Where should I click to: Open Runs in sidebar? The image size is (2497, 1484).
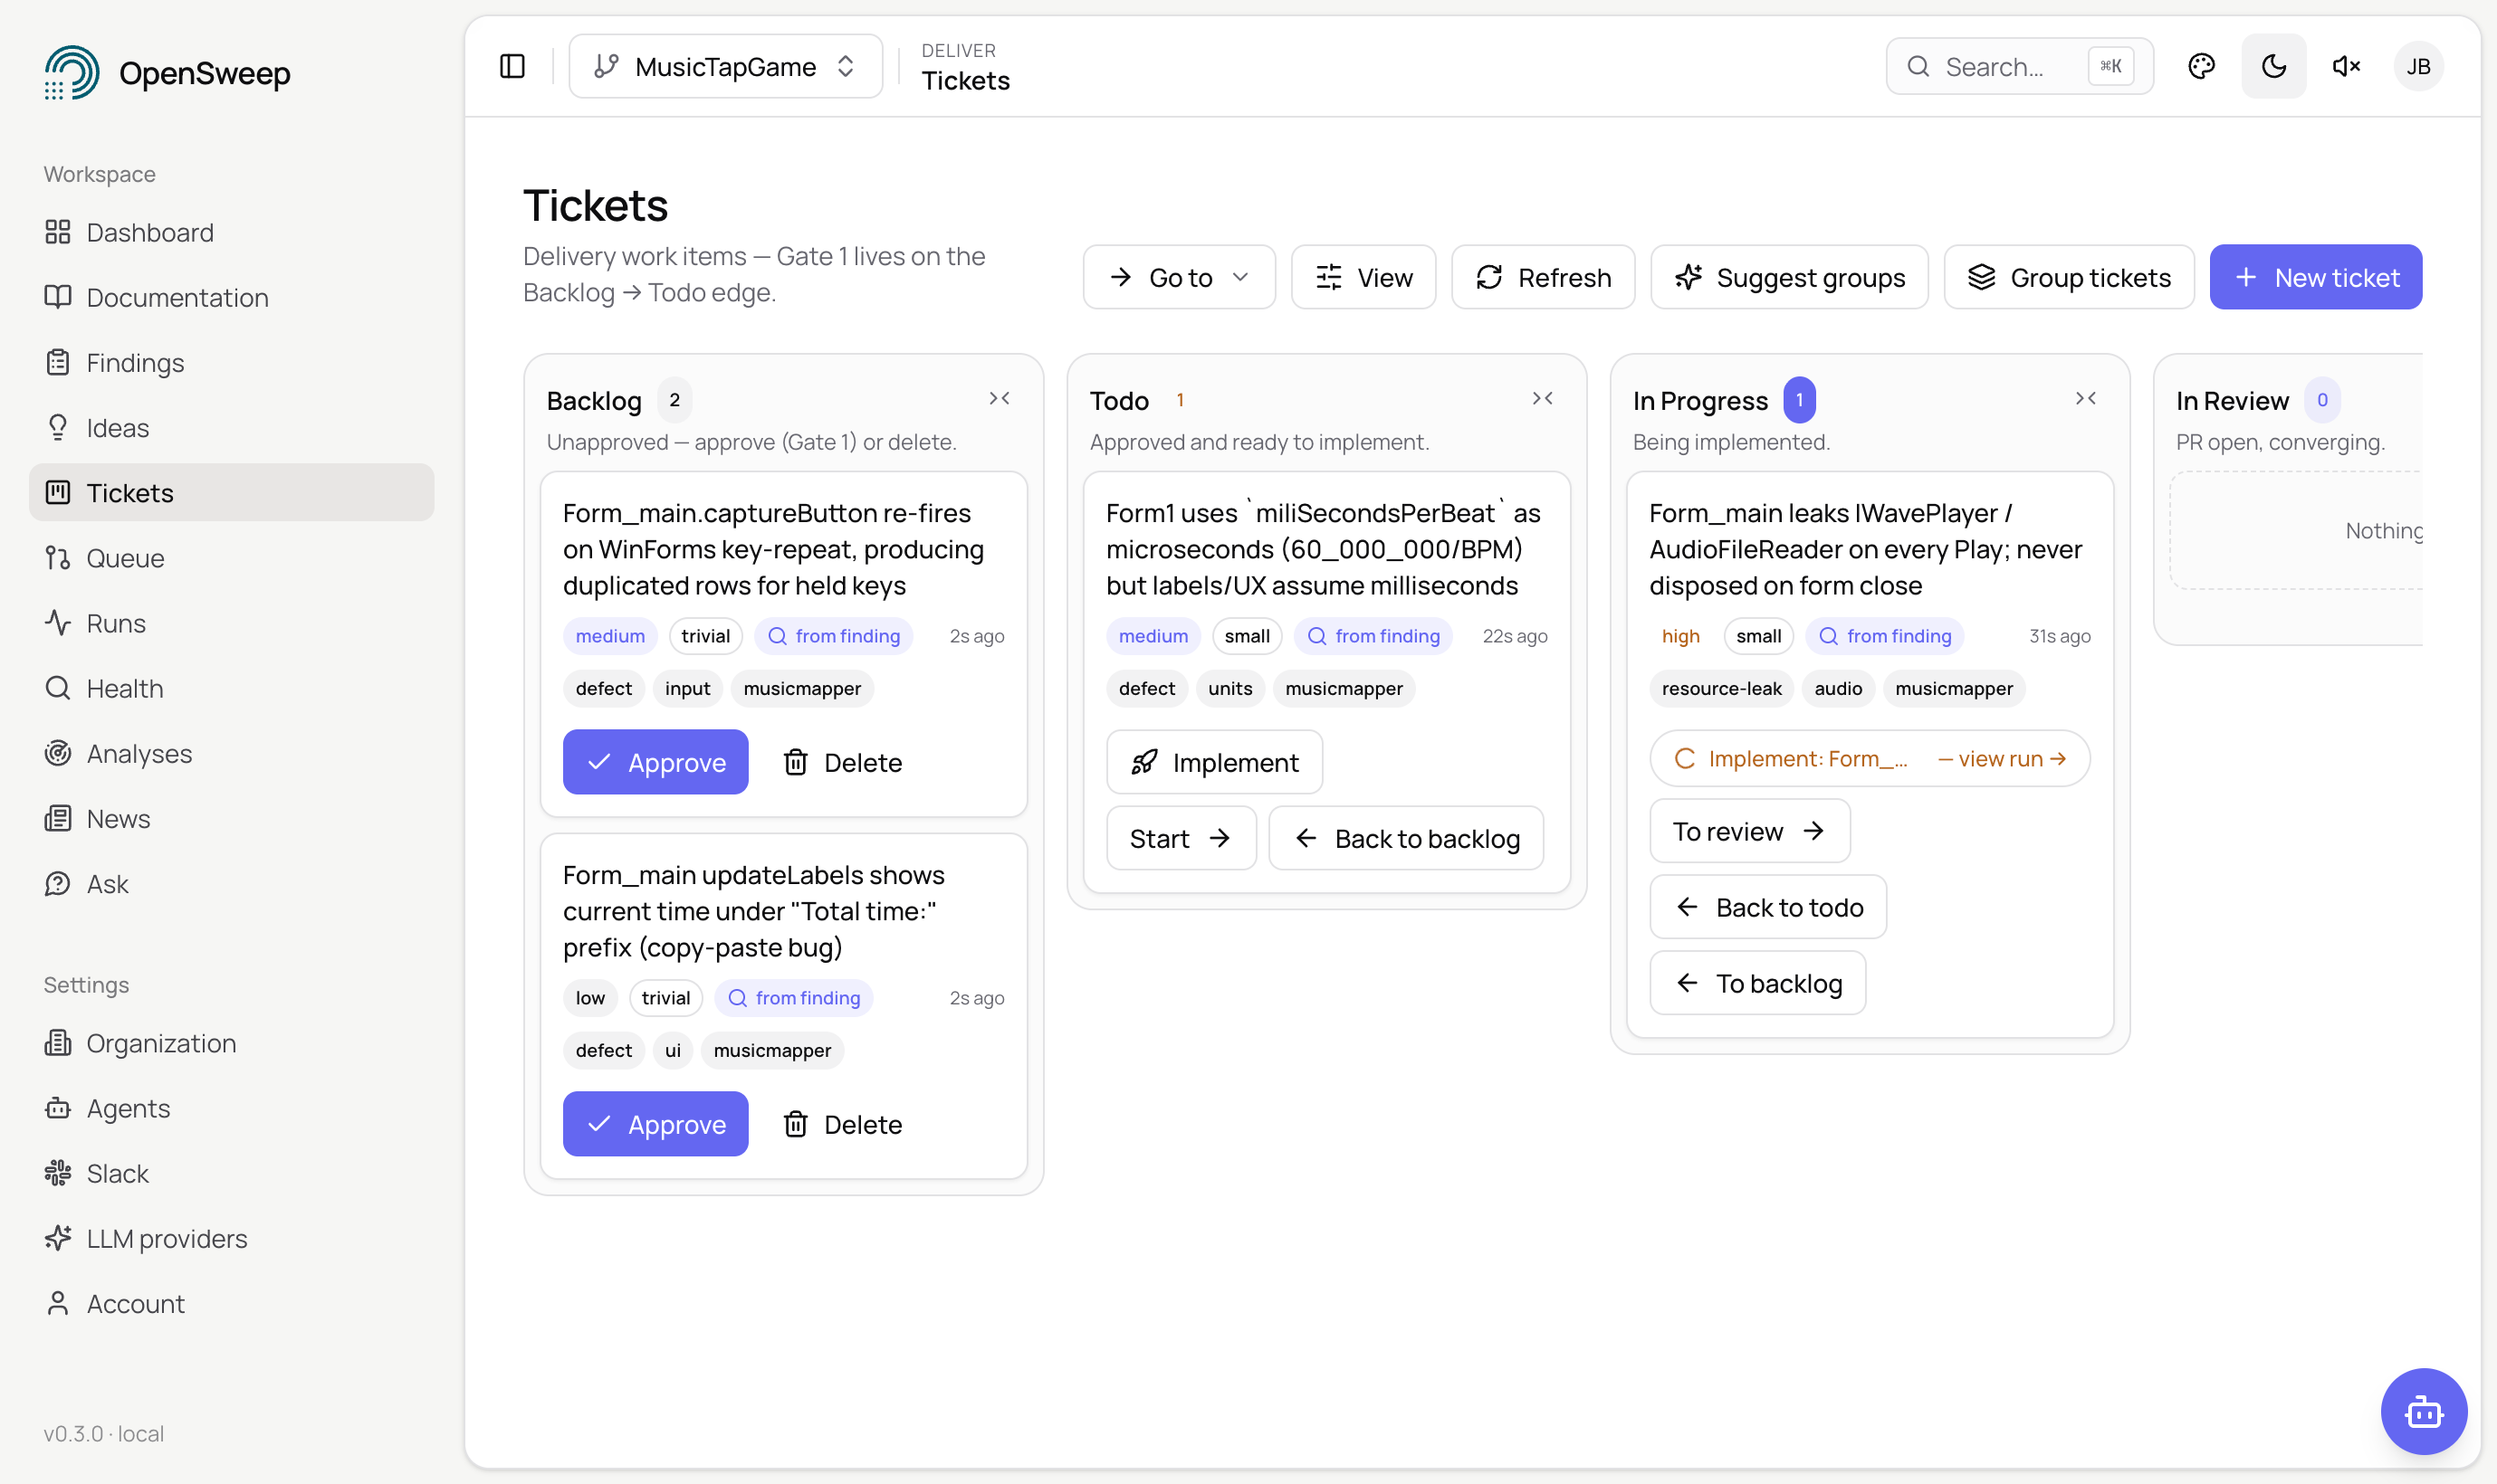click(x=231, y=622)
